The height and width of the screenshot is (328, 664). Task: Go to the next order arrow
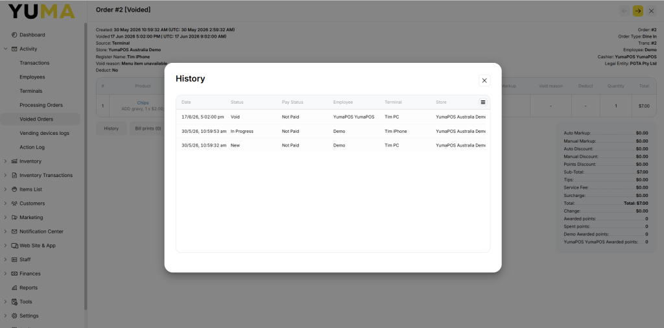click(x=638, y=11)
